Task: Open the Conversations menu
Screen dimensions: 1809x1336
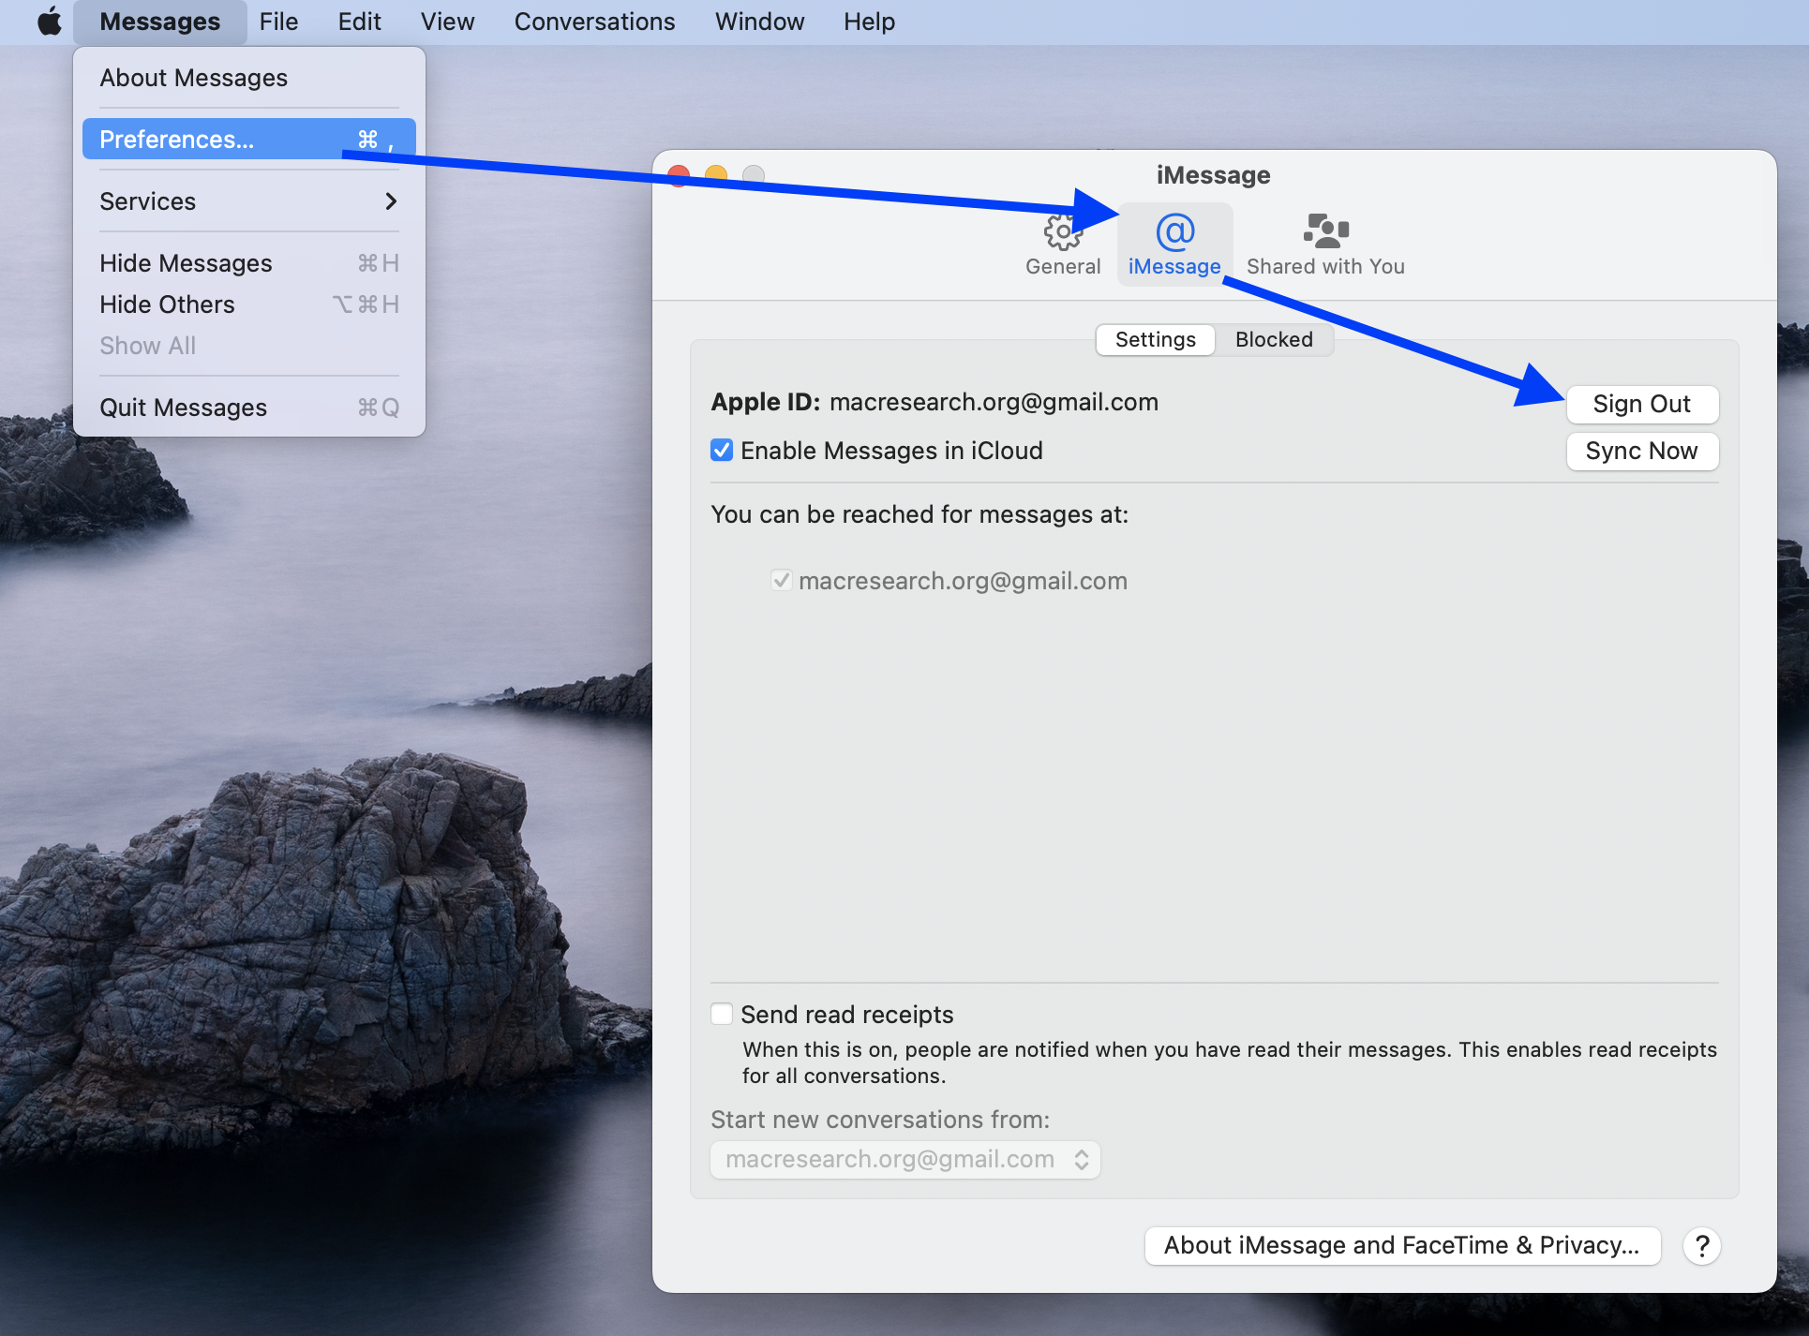Action: [x=594, y=22]
